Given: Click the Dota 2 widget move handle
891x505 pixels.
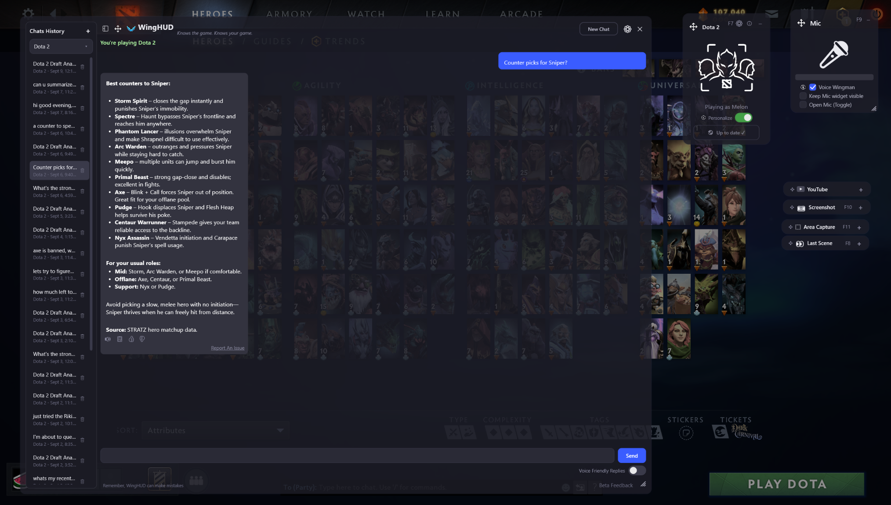Looking at the screenshot, I should pos(693,27).
